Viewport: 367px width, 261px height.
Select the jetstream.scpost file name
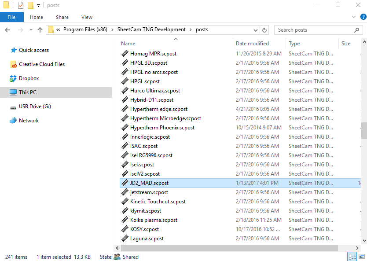click(149, 192)
